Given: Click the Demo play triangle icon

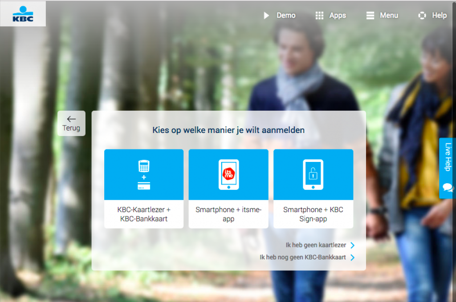Looking at the screenshot, I should point(266,16).
